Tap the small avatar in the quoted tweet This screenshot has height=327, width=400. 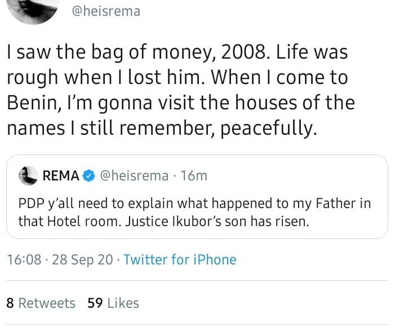[28, 176]
